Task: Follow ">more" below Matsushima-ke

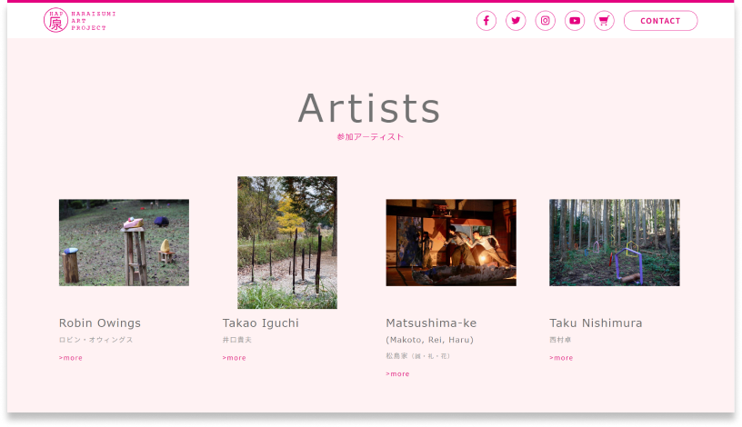Action: [398, 374]
